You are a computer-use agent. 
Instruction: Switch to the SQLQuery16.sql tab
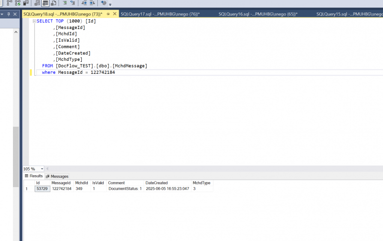tap(258, 14)
